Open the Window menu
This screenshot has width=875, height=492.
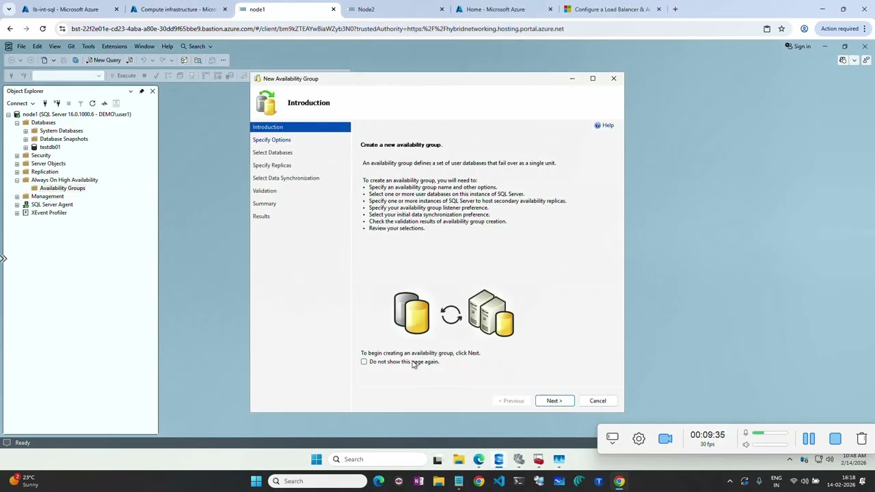pos(144,46)
